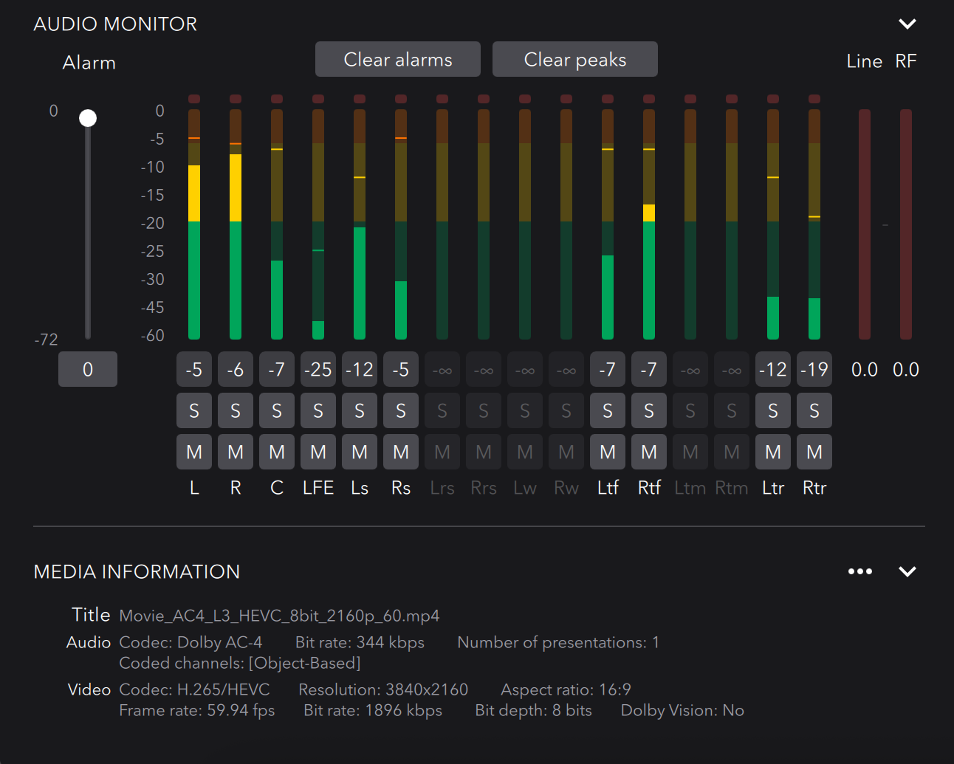This screenshot has width=954, height=764.
Task: Mute the LFE channel
Action: (x=318, y=452)
